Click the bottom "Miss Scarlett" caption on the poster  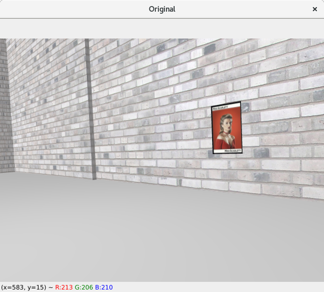click(232, 151)
